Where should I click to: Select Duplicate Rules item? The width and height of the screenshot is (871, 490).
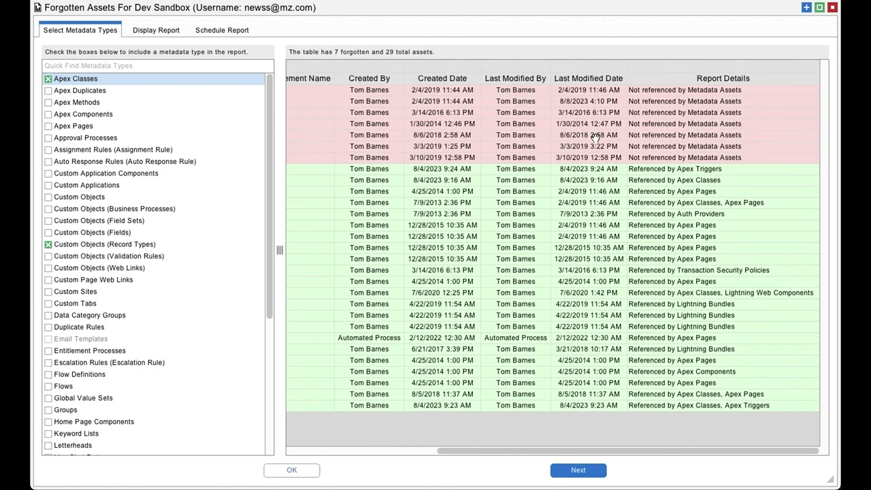tap(79, 327)
